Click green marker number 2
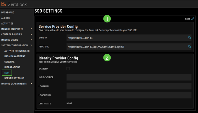This screenshot has height=113, width=198. (107, 58)
